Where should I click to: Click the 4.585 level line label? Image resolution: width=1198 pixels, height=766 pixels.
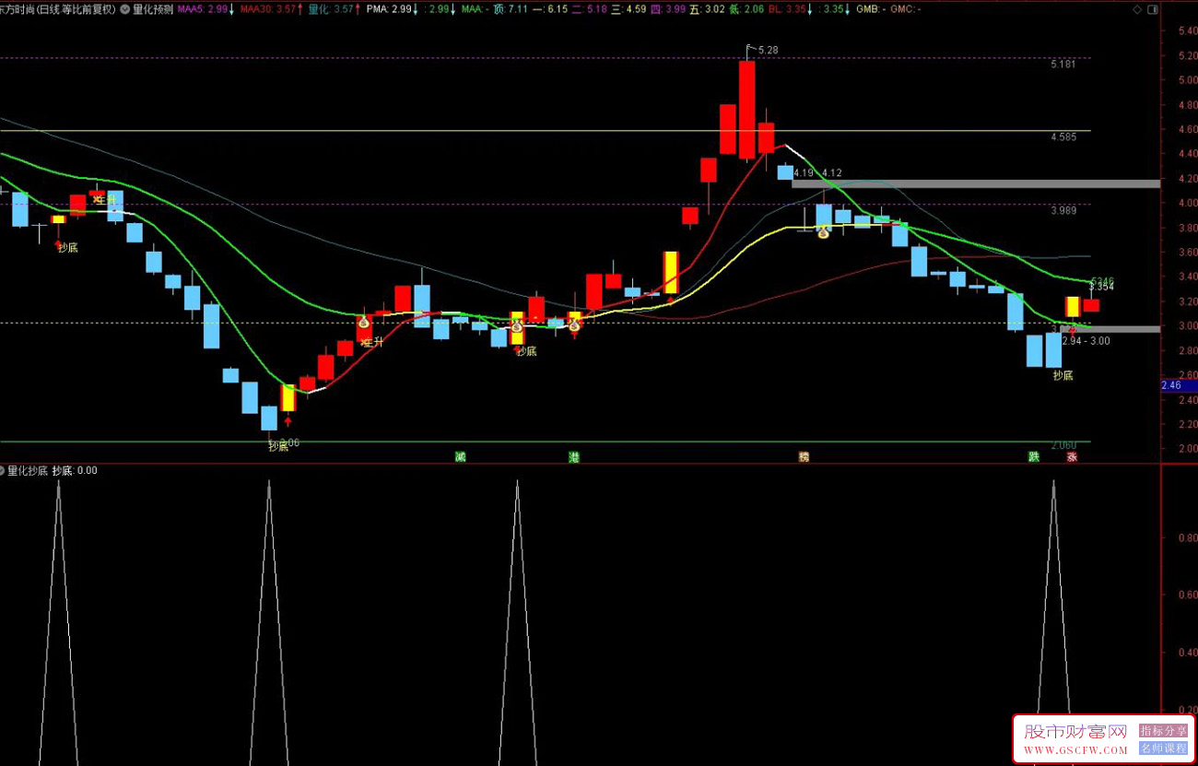pos(1063,137)
